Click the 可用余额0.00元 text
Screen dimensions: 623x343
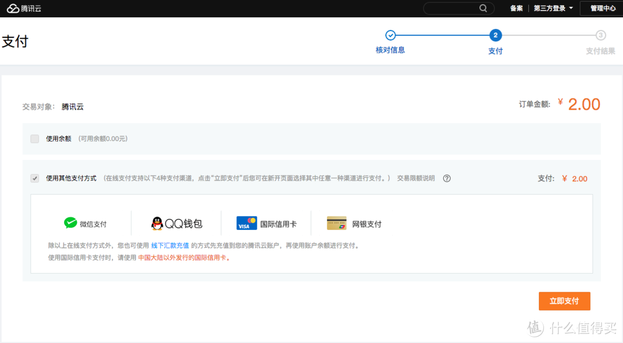(103, 139)
